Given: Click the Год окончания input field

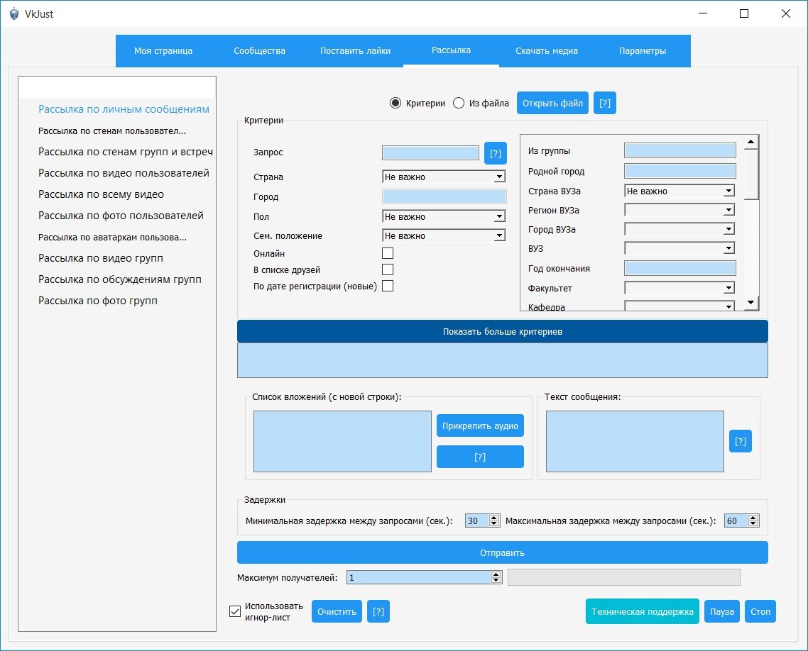Looking at the screenshot, I should coord(679,268).
